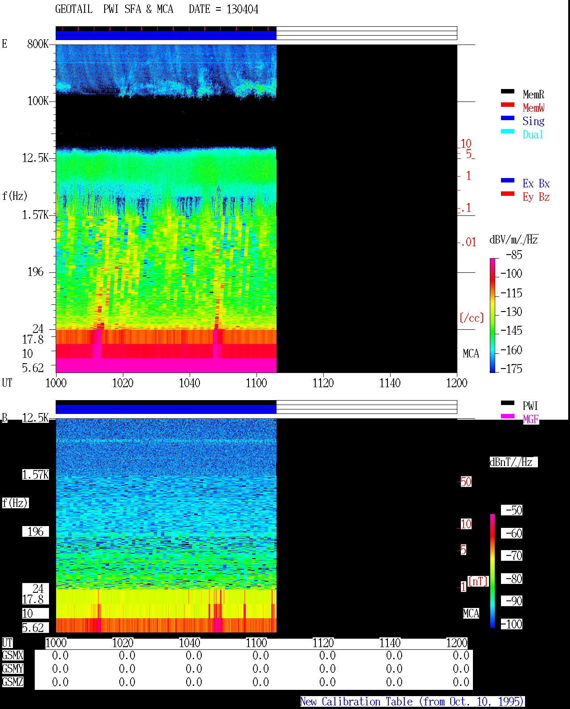Click the MCA label beside the E panel
Image resolution: width=570 pixels, height=709 pixels.
471,354
